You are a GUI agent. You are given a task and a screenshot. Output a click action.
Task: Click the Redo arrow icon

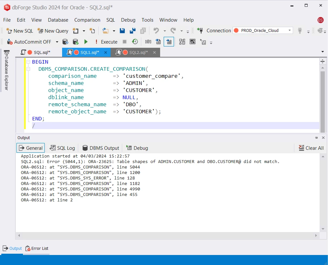(x=173, y=31)
